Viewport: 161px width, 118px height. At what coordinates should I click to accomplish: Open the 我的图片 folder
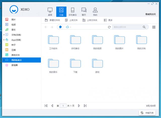tap(119, 42)
